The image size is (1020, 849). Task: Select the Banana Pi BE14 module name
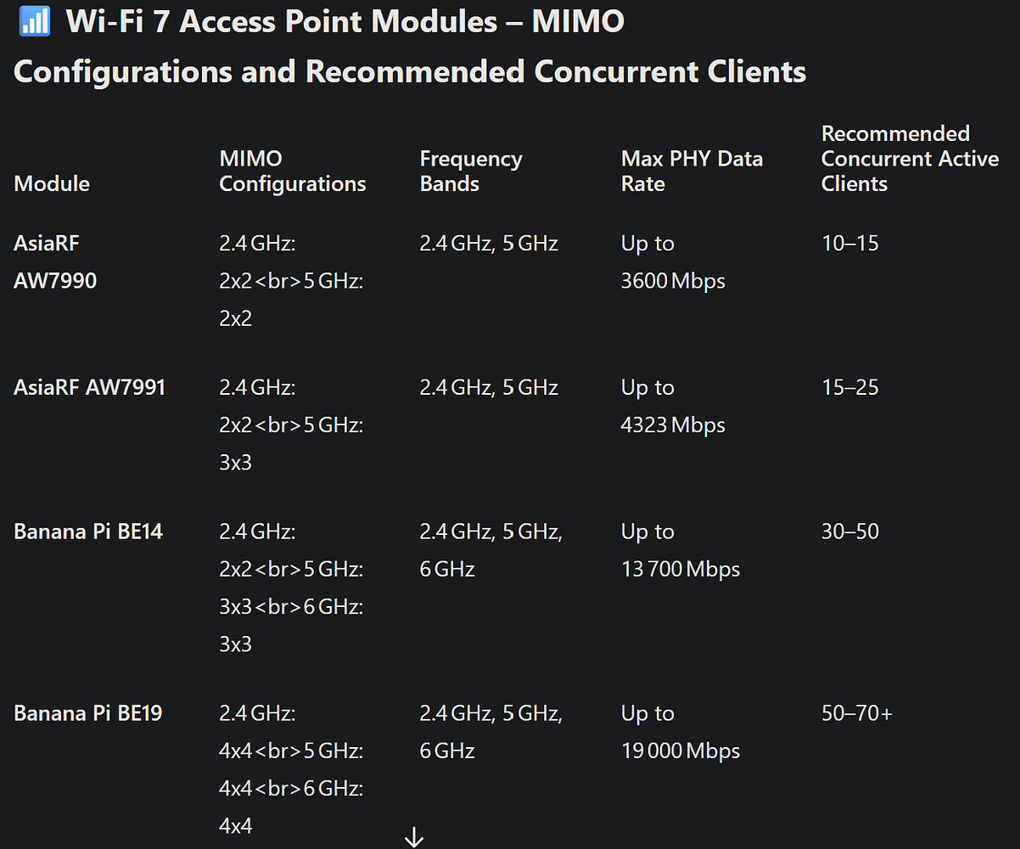coord(88,532)
